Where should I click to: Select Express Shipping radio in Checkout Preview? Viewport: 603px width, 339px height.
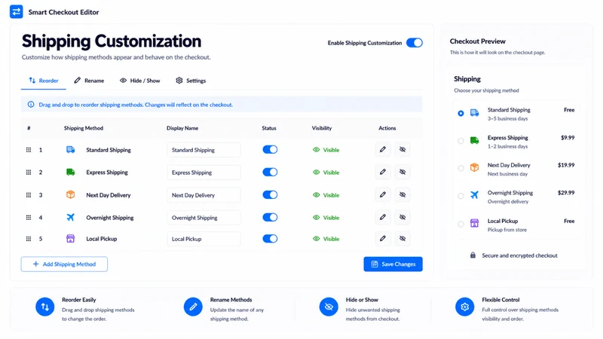[461, 141]
